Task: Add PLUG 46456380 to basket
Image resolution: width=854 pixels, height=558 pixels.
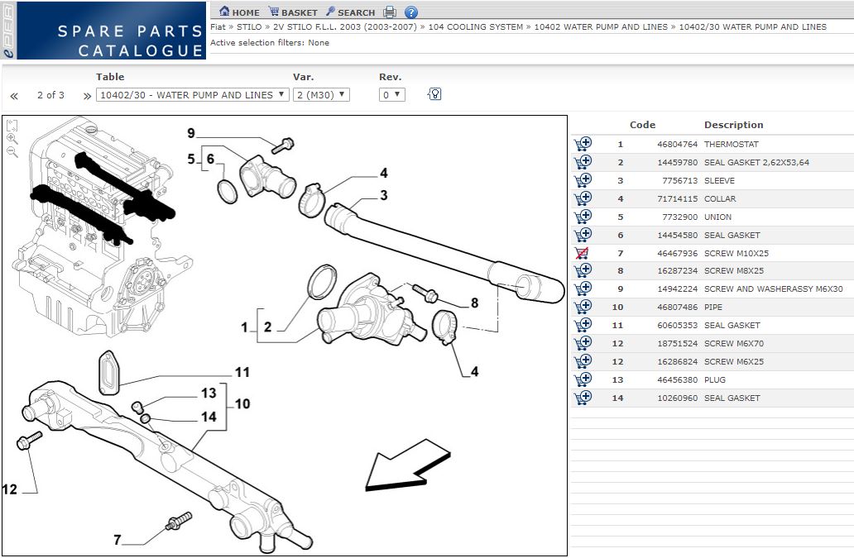Action: [x=583, y=379]
